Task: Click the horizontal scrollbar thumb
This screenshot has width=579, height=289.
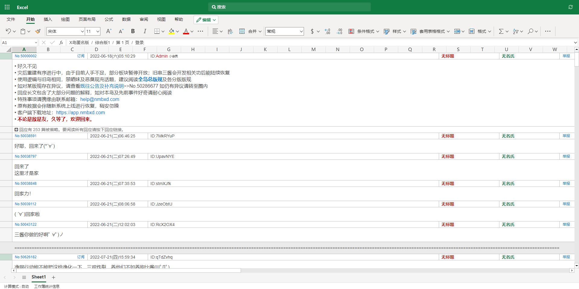Action: [128, 270]
